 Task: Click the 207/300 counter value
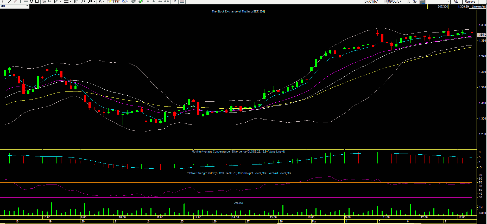coord(443,6)
